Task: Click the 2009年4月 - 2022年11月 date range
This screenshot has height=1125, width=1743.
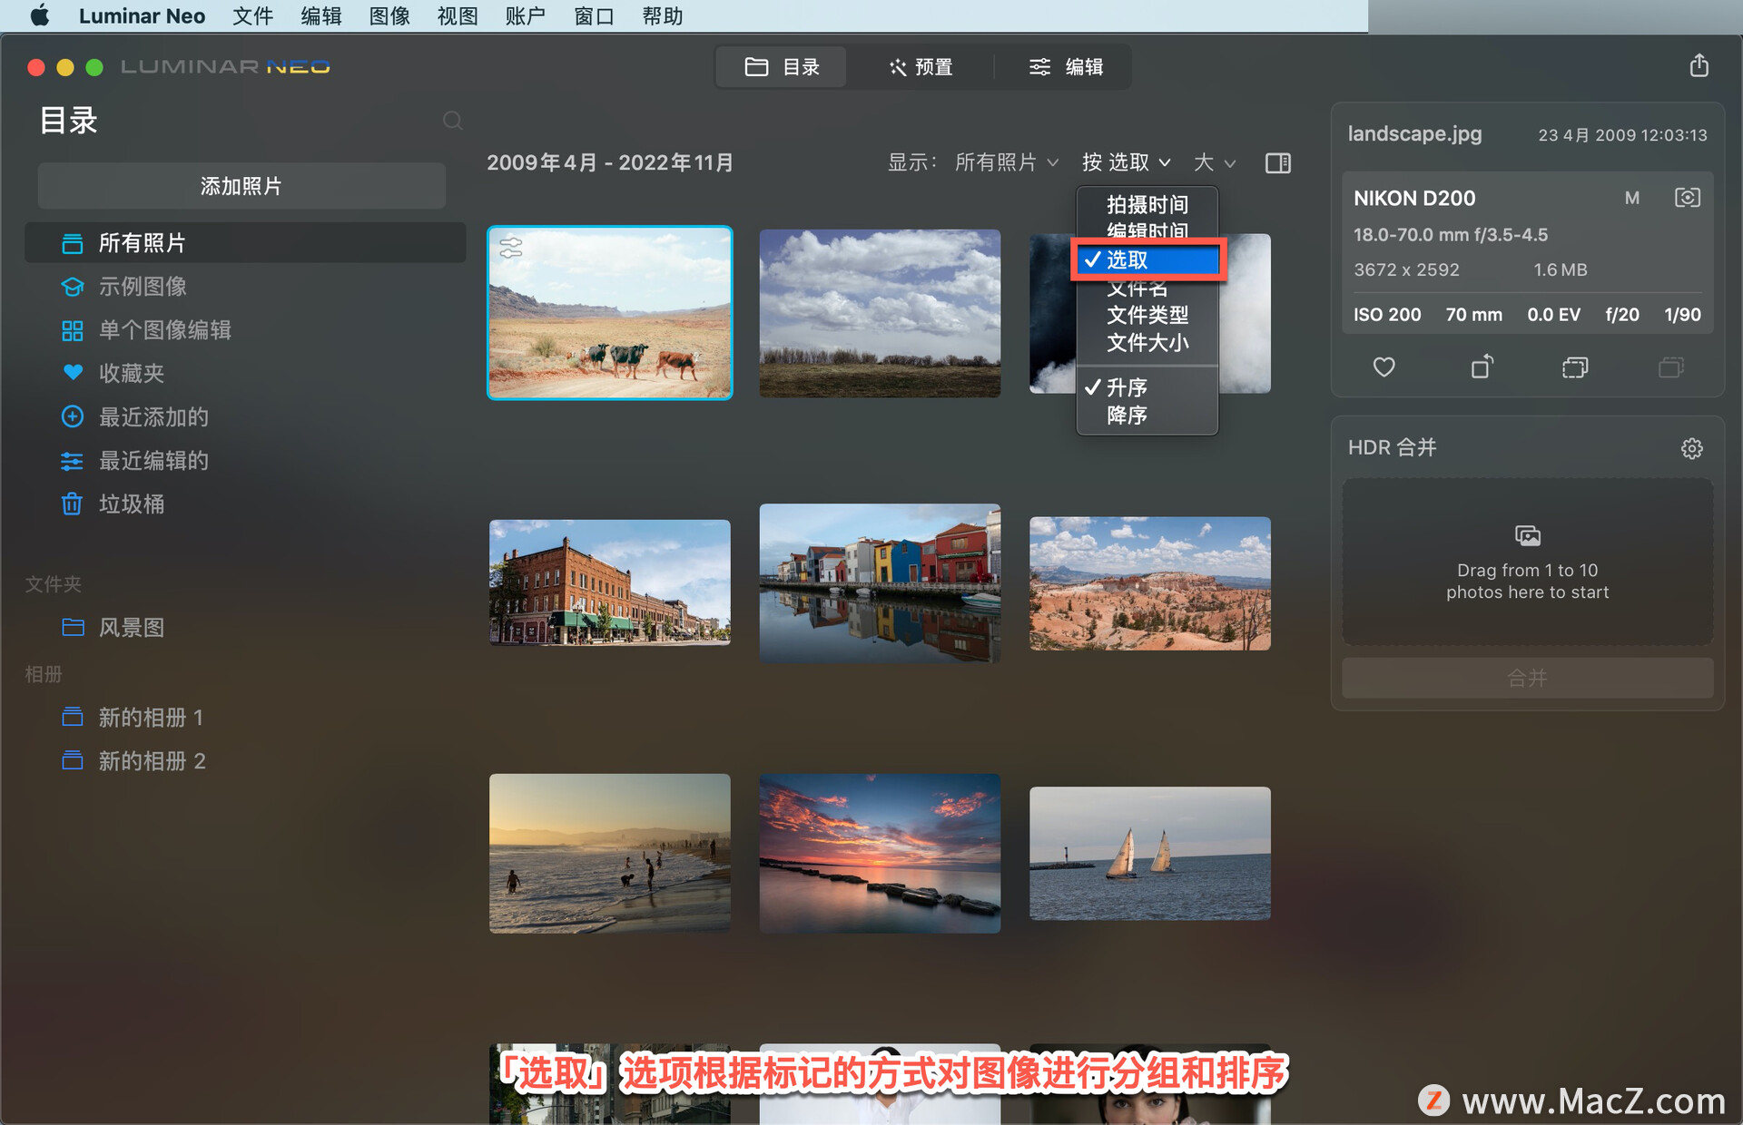Action: point(610,162)
